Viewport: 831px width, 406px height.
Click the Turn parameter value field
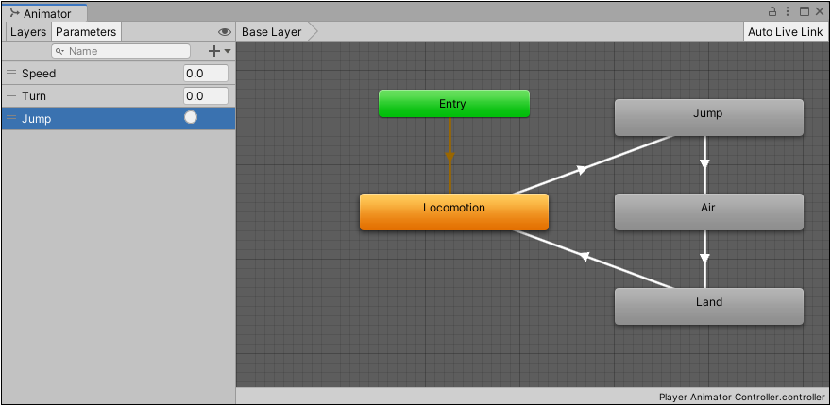206,96
